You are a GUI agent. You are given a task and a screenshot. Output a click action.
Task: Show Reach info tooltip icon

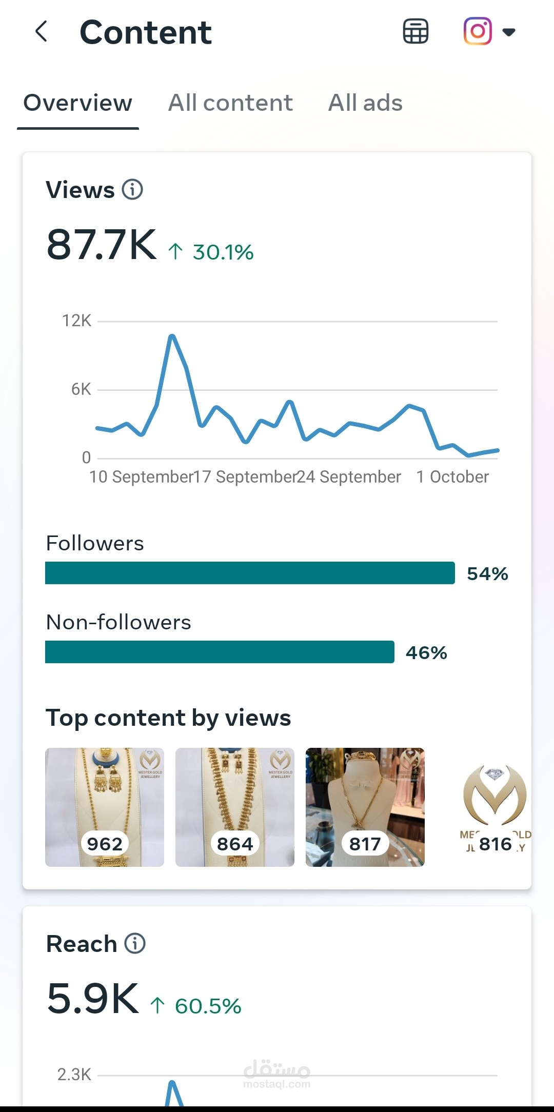(x=135, y=943)
